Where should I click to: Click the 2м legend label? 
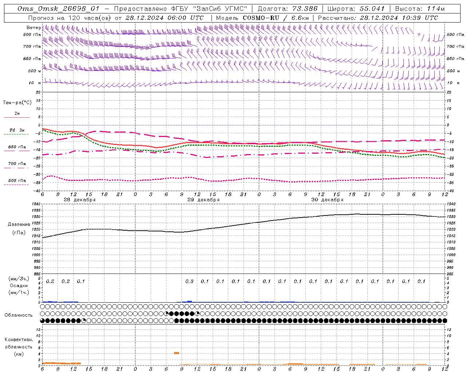tap(17, 113)
